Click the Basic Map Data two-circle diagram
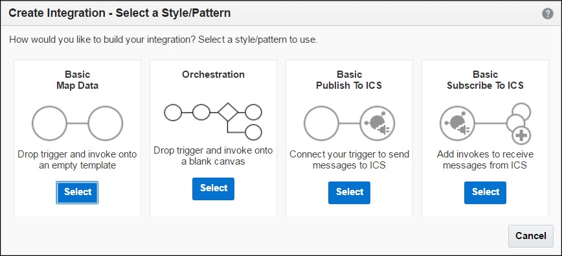This screenshot has height=256, width=562. (x=78, y=123)
